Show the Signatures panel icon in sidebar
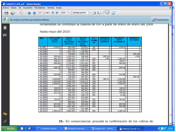Screen dimensions: 176x132 [x=5, y=35]
